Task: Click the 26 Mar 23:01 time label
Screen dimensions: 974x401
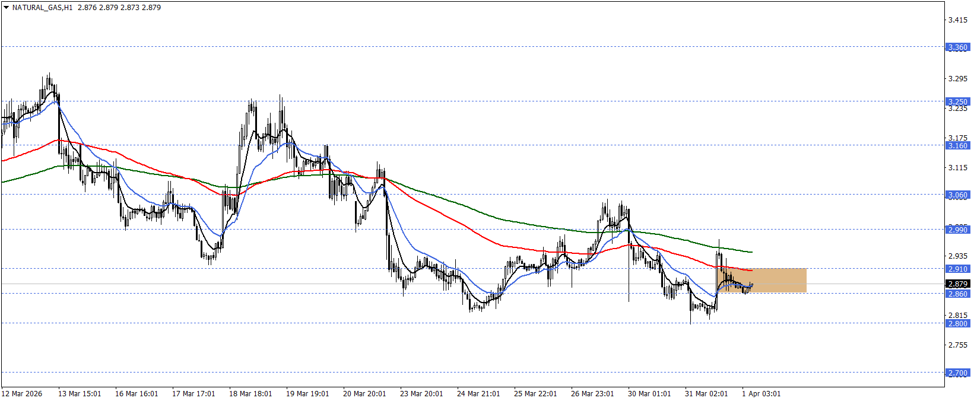Action: pos(592,394)
